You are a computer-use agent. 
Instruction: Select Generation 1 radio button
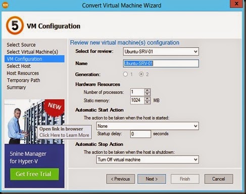[x=125, y=74]
